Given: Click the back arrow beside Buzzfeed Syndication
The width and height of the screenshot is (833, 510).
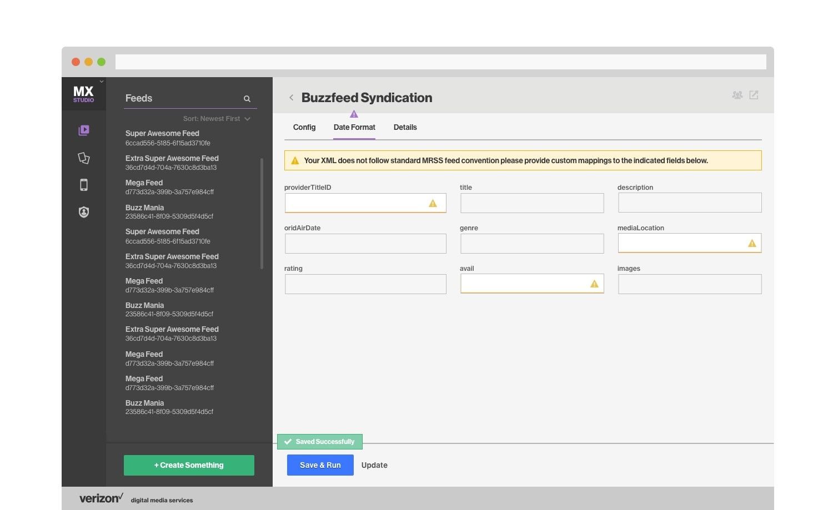Looking at the screenshot, I should (x=291, y=98).
